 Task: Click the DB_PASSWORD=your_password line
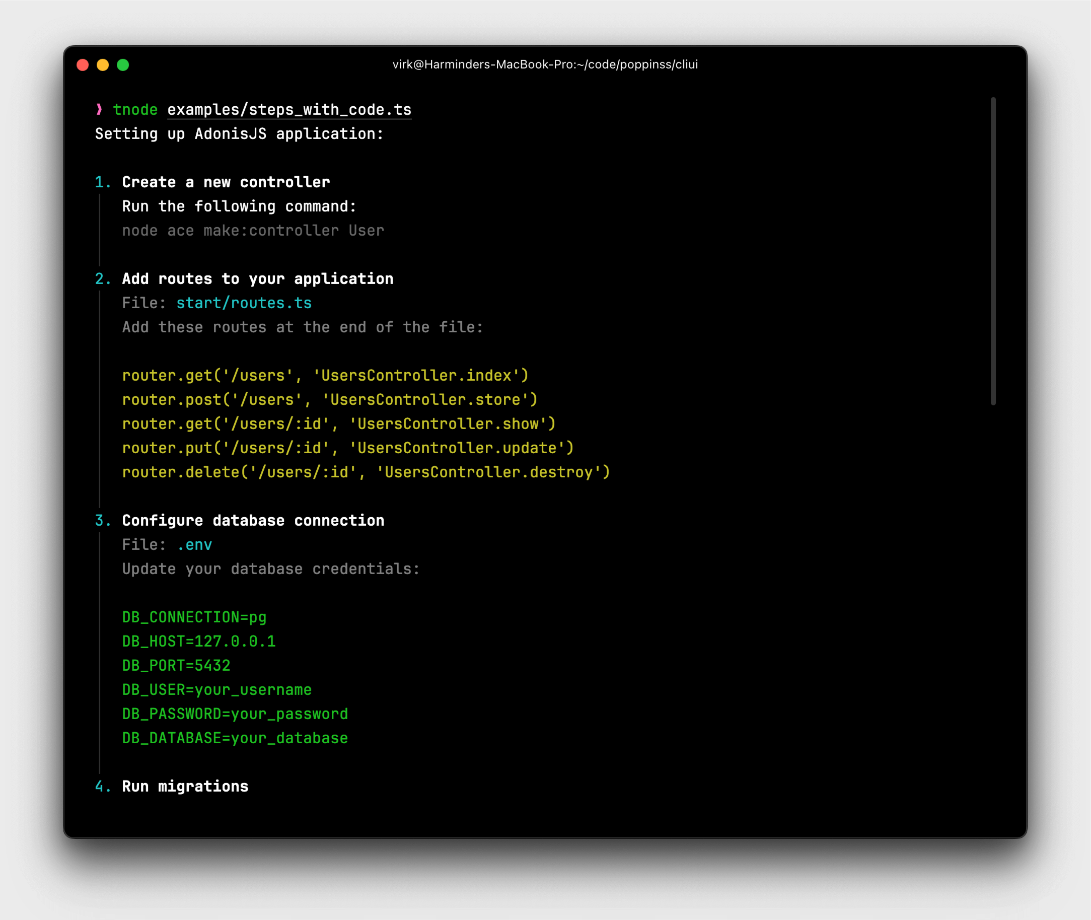(235, 714)
